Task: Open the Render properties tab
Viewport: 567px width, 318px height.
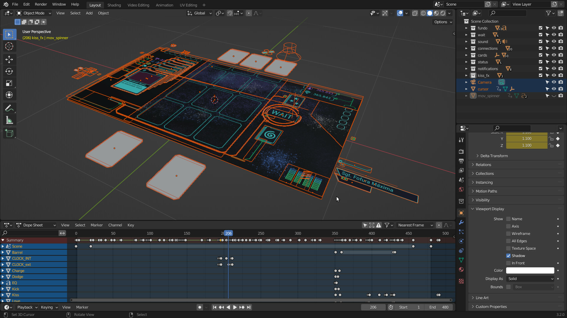Action: click(x=461, y=152)
